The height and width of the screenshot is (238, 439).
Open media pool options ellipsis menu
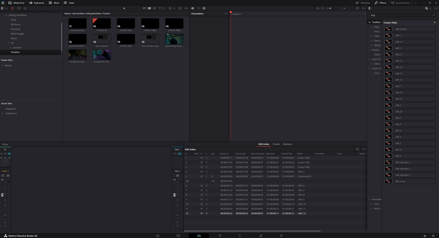tap(186, 8)
